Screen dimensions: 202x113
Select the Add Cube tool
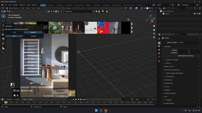point(3,53)
